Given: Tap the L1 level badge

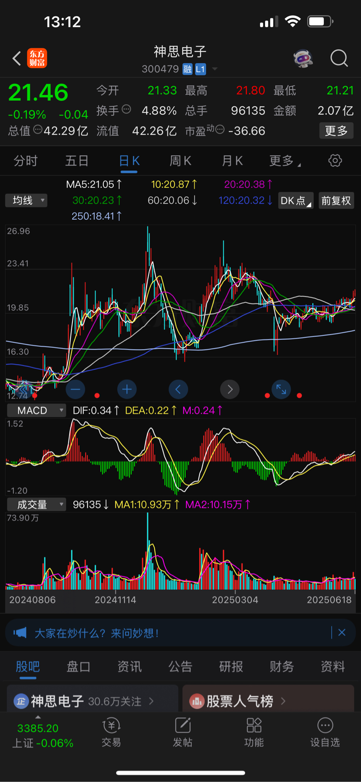Looking at the screenshot, I should (x=201, y=69).
